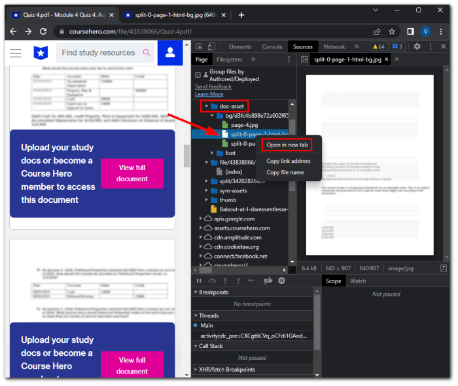Switch to the Elements tab

pyautogui.click(x=240, y=46)
